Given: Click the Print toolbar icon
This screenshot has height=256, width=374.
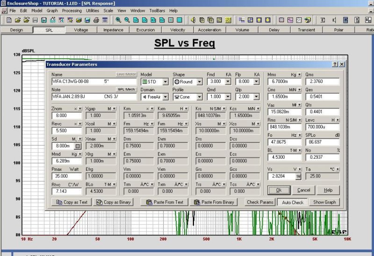Looking at the screenshot, I should click(96, 20).
